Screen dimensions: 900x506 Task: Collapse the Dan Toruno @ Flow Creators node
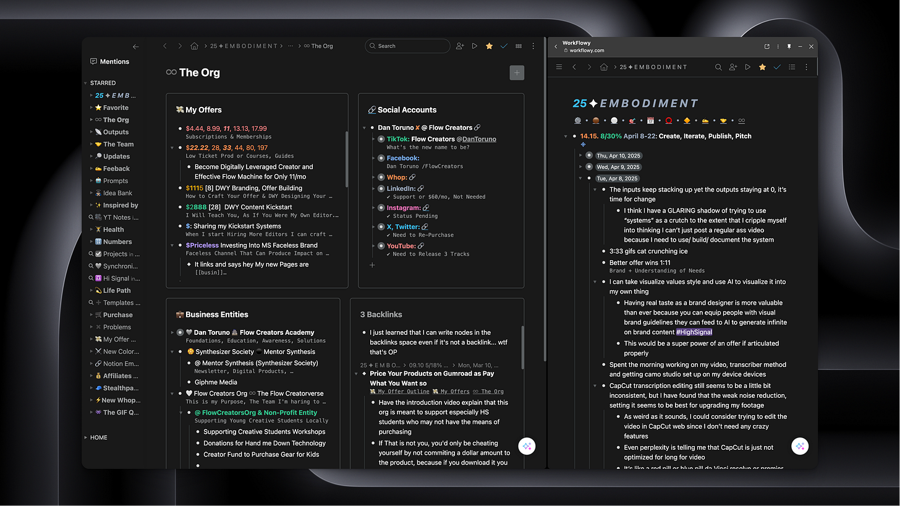365,128
